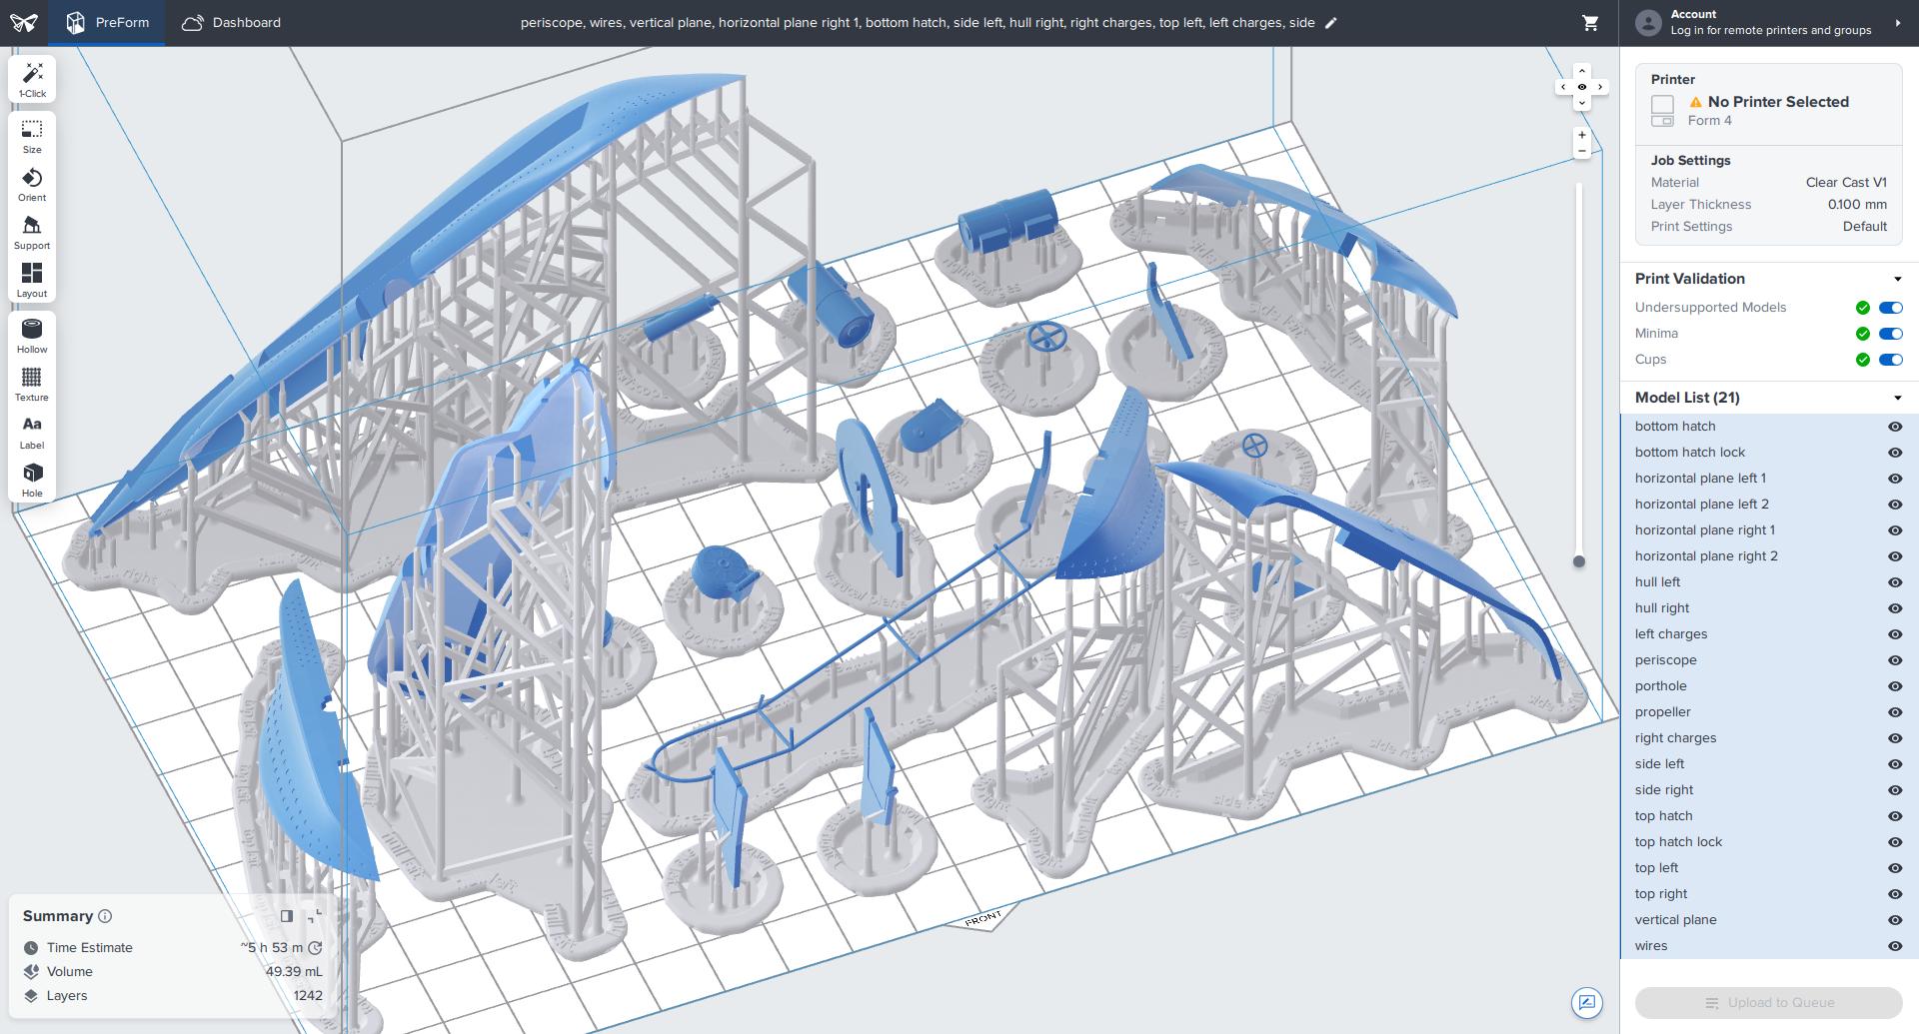
Task: Hide the top hatch lock model
Action: 1894,842
